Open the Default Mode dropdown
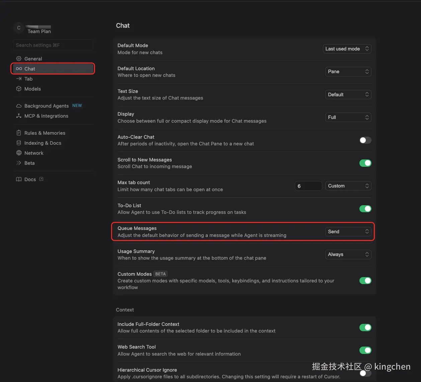 pos(347,49)
